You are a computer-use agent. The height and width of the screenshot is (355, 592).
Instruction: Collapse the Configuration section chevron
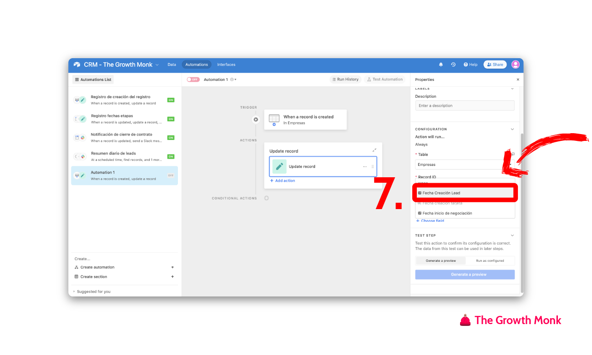pos(512,129)
